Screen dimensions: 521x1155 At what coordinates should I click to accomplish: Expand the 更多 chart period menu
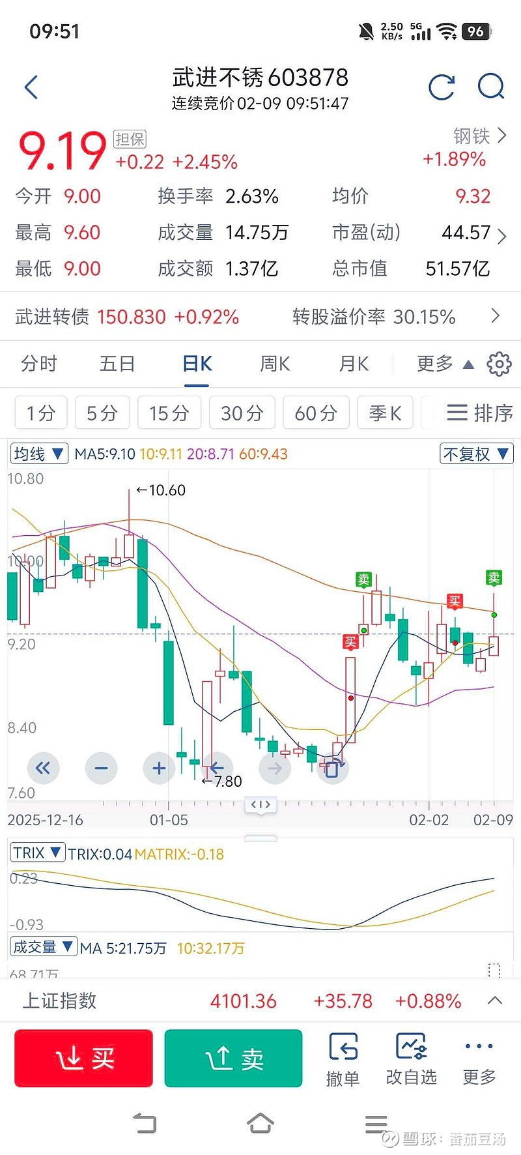pyautogui.click(x=445, y=364)
